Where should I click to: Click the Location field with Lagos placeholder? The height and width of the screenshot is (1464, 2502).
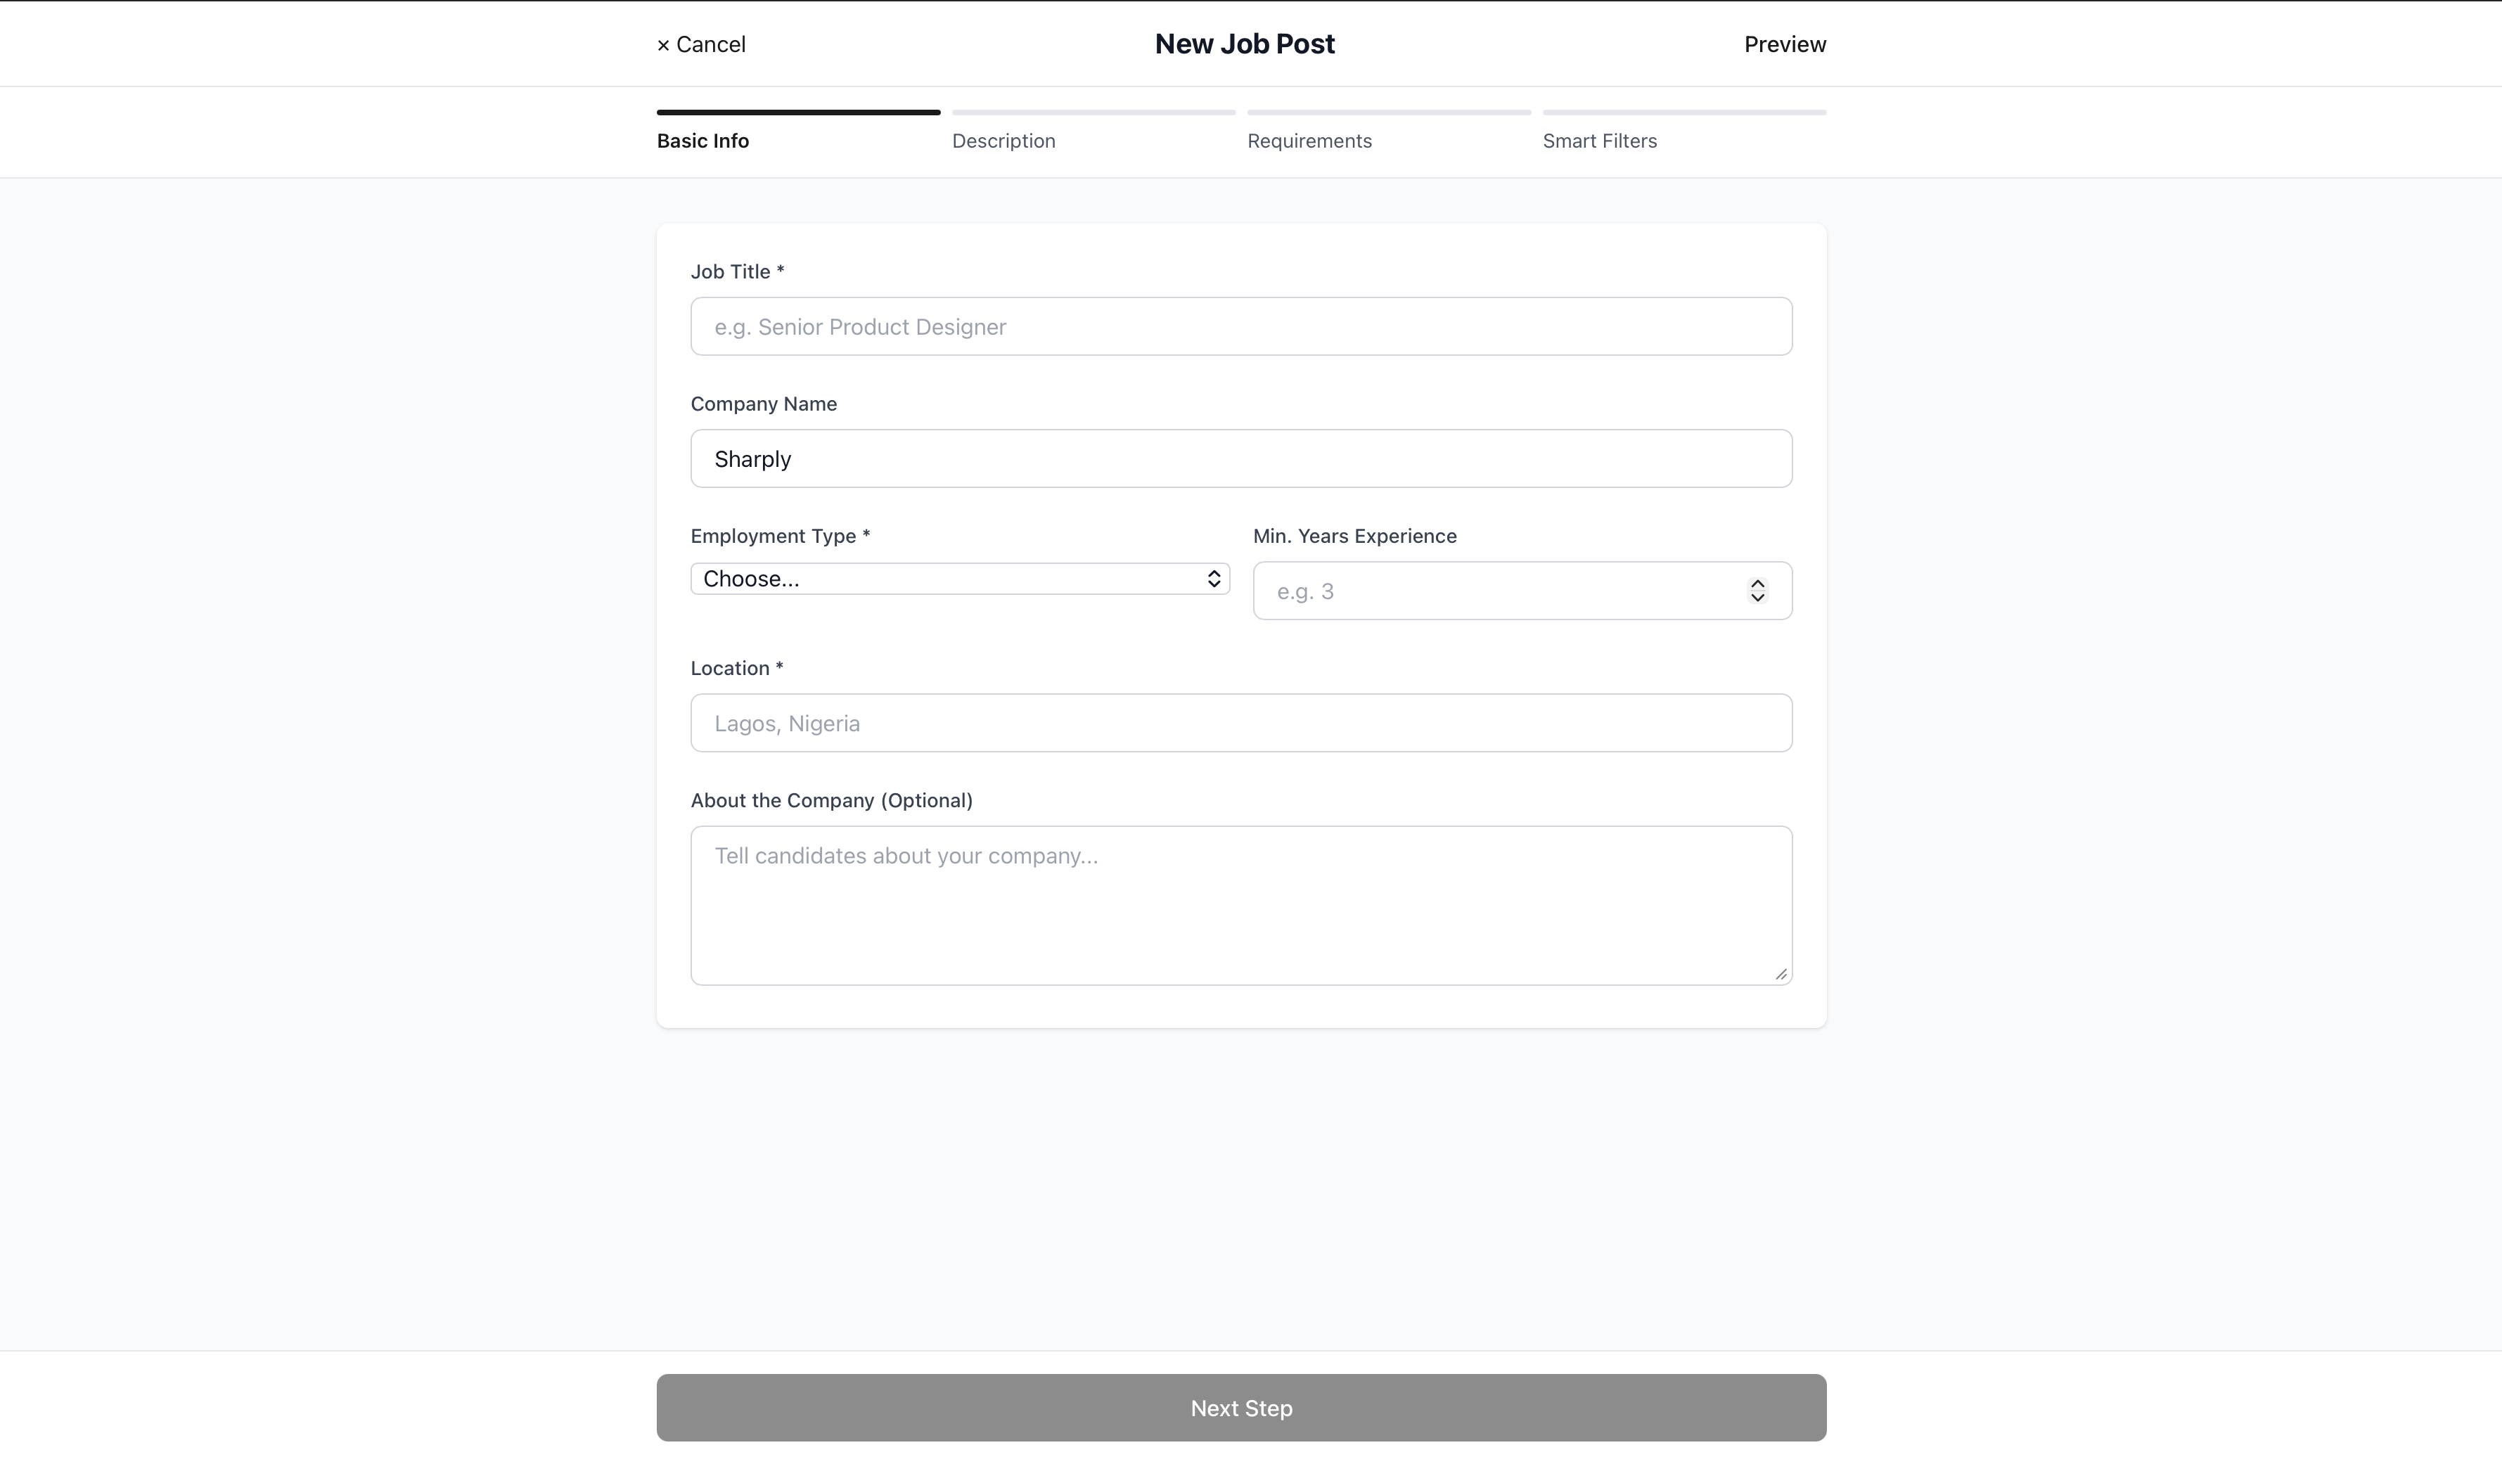pyautogui.click(x=1240, y=723)
